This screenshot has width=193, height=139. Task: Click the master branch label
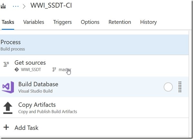click(x=65, y=69)
